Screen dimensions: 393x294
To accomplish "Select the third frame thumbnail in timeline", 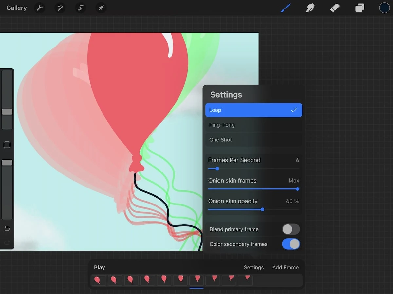I will (x=132, y=280).
